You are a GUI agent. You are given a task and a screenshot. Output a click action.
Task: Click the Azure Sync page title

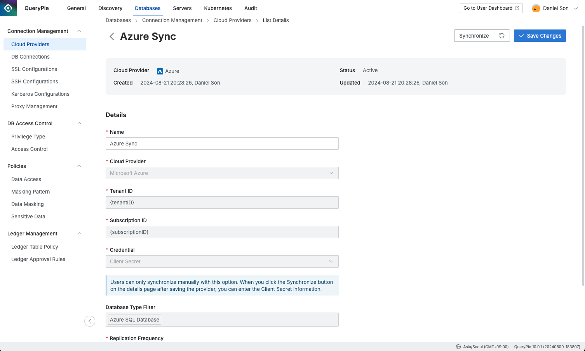(148, 36)
